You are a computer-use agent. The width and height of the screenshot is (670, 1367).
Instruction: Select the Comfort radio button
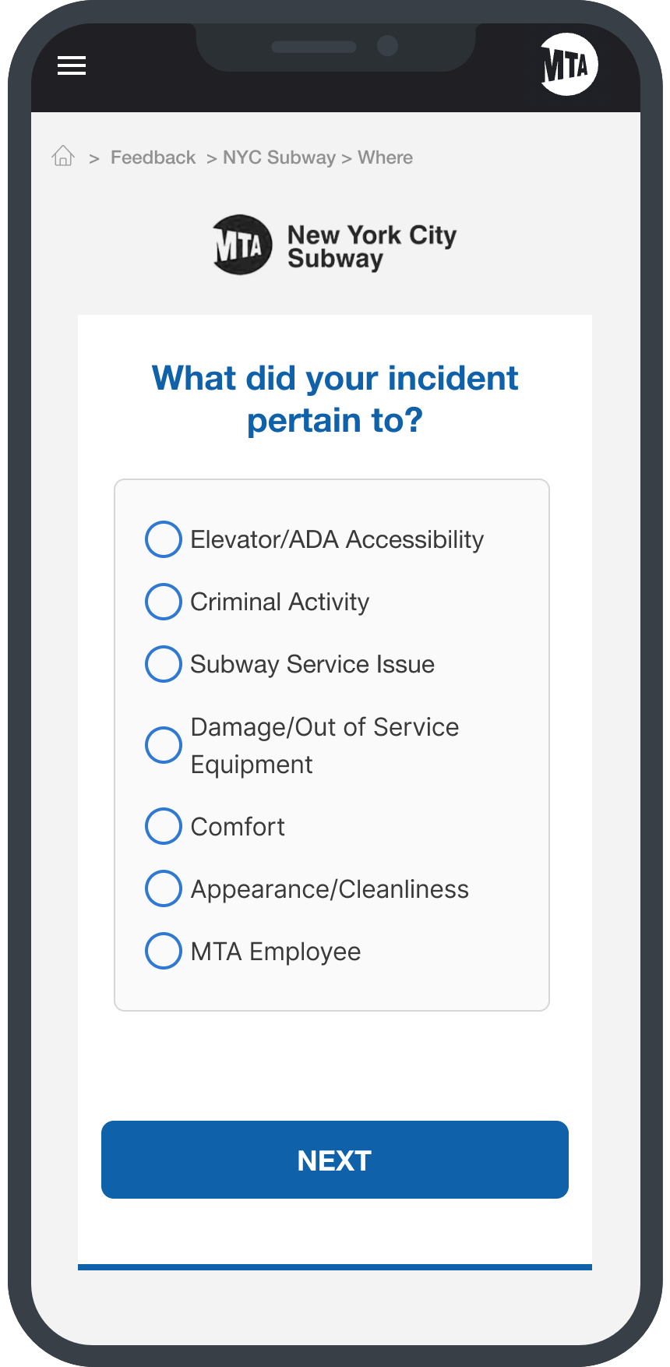click(164, 826)
